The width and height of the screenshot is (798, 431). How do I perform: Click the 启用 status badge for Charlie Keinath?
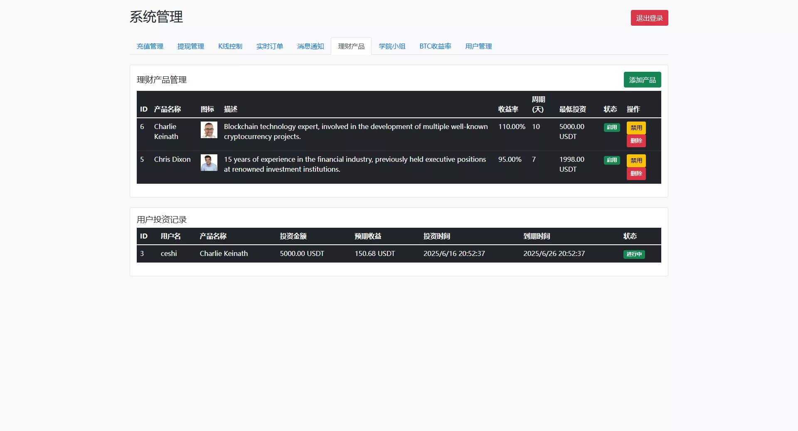pyautogui.click(x=612, y=127)
